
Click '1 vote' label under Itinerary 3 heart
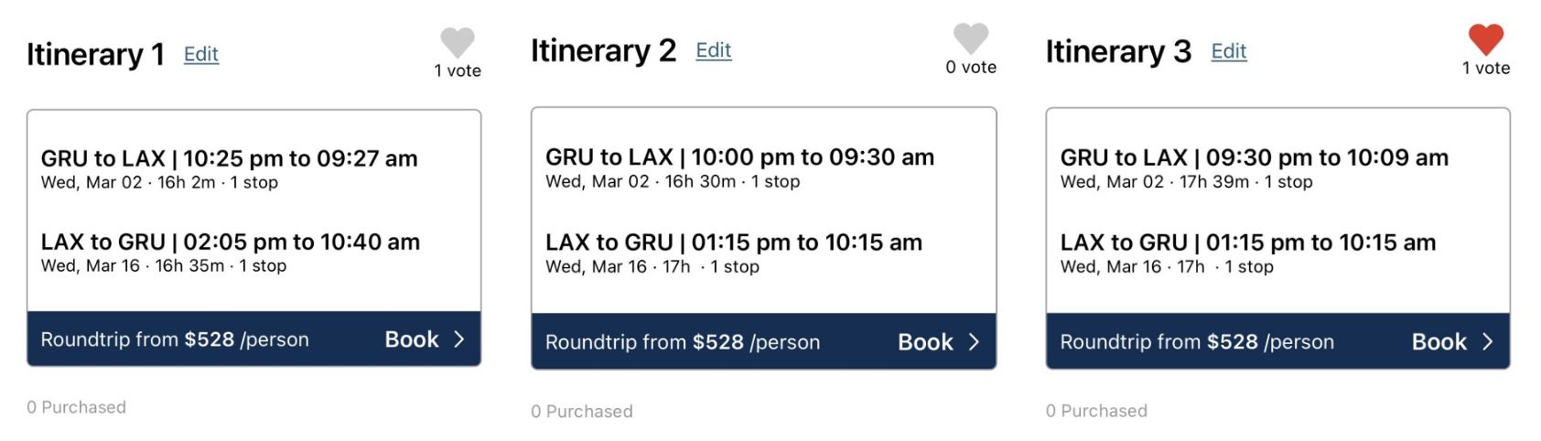coord(1486,68)
